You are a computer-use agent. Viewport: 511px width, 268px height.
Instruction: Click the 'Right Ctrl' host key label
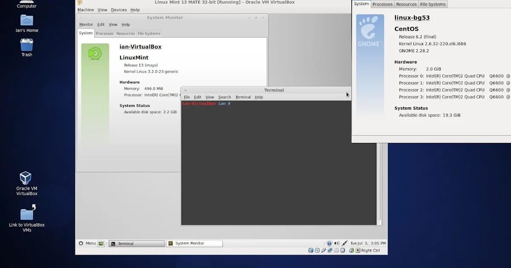[370, 251]
